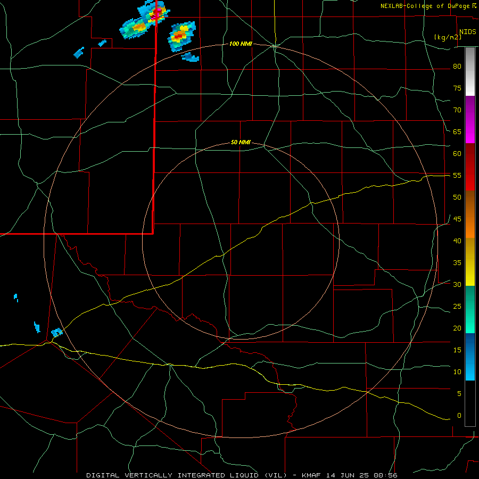Pick the orange-brown segment of the color bar

tap(470, 214)
